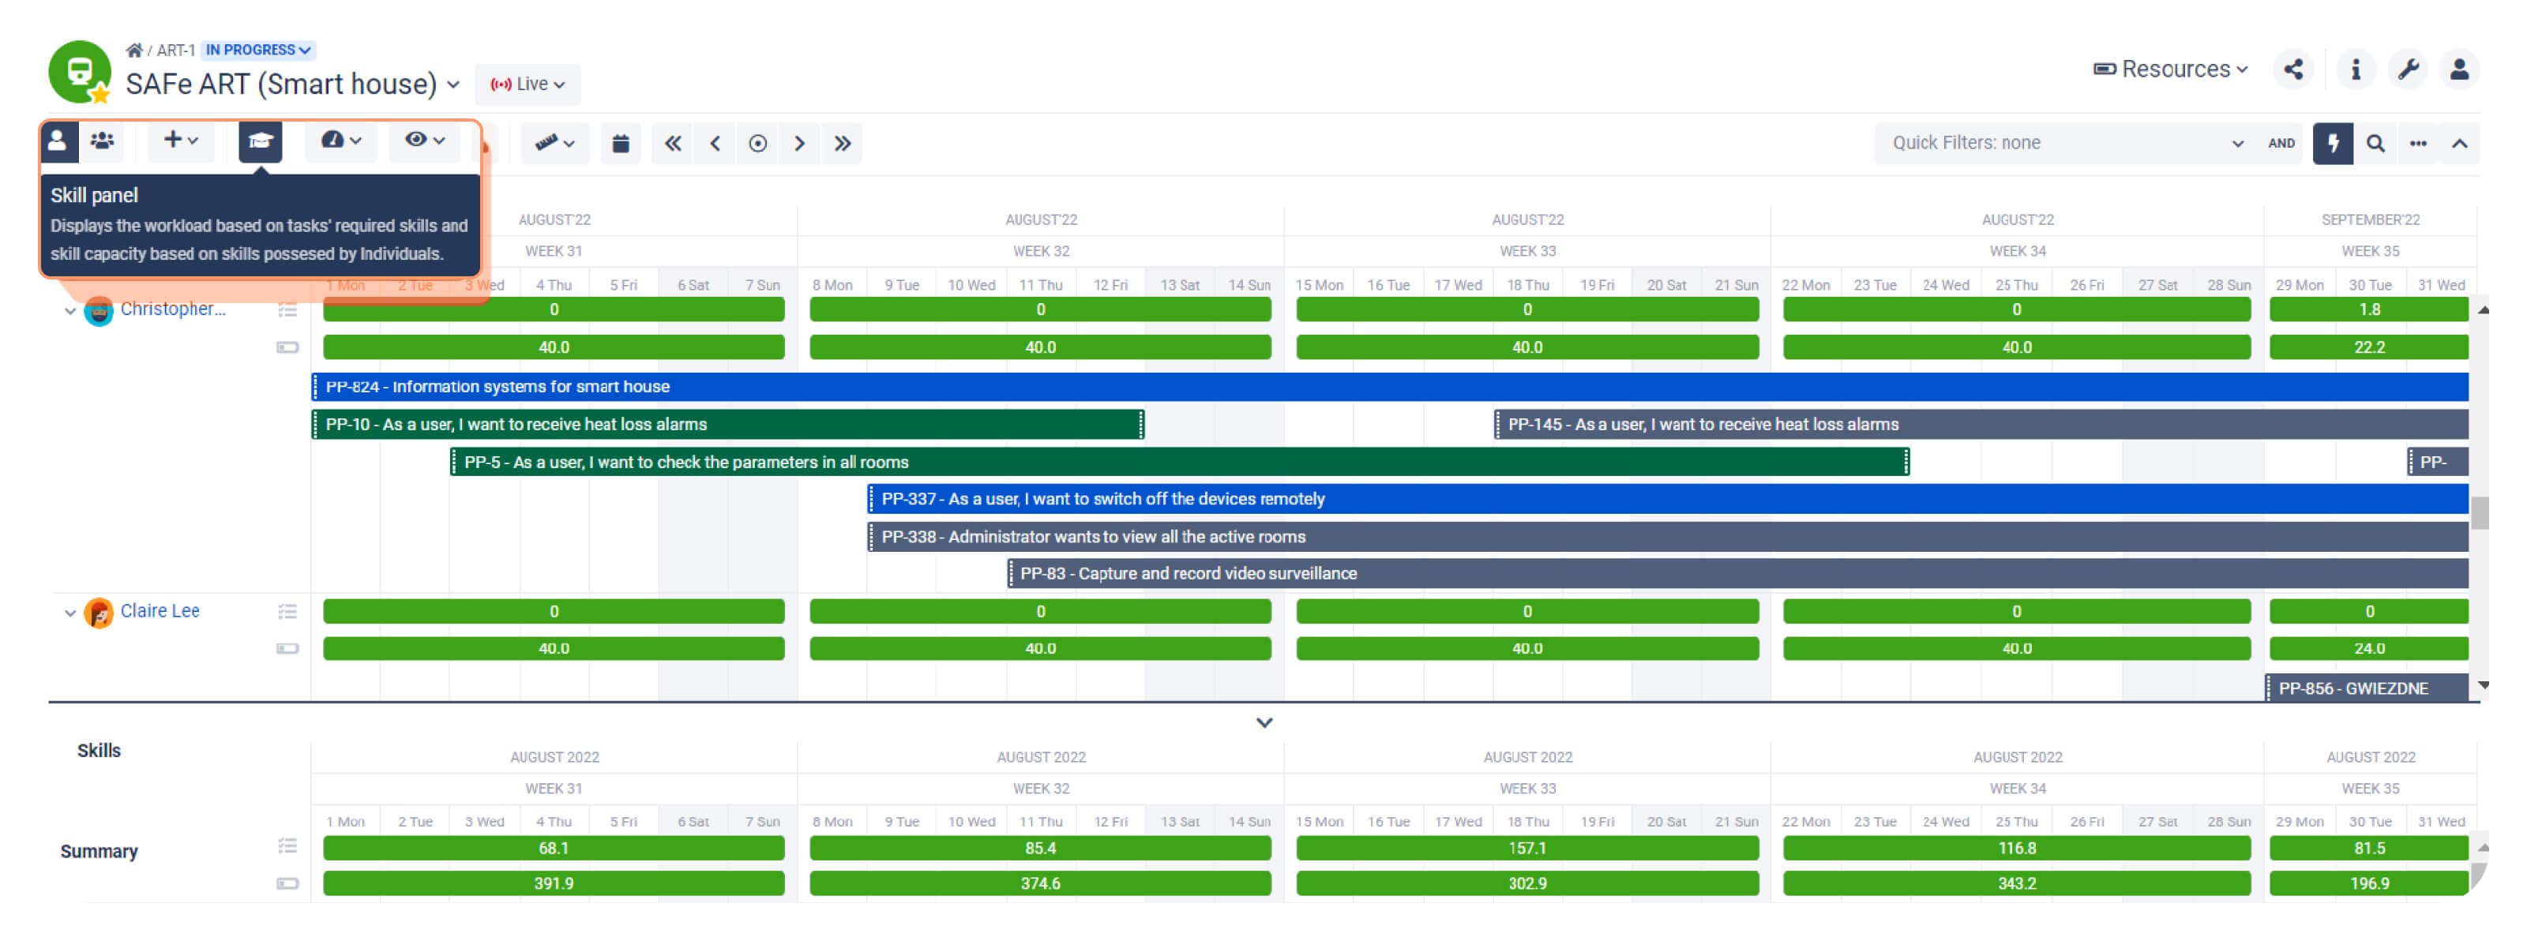The width and height of the screenshot is (2527, 941).
Task: Open the IN PROGRESS status dropdown
Action: point(258,50)
